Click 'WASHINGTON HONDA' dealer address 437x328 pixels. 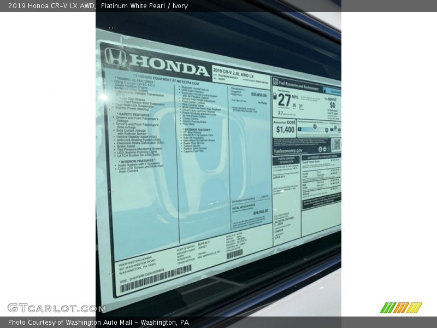pyautogui.click(x=135, y=261)
